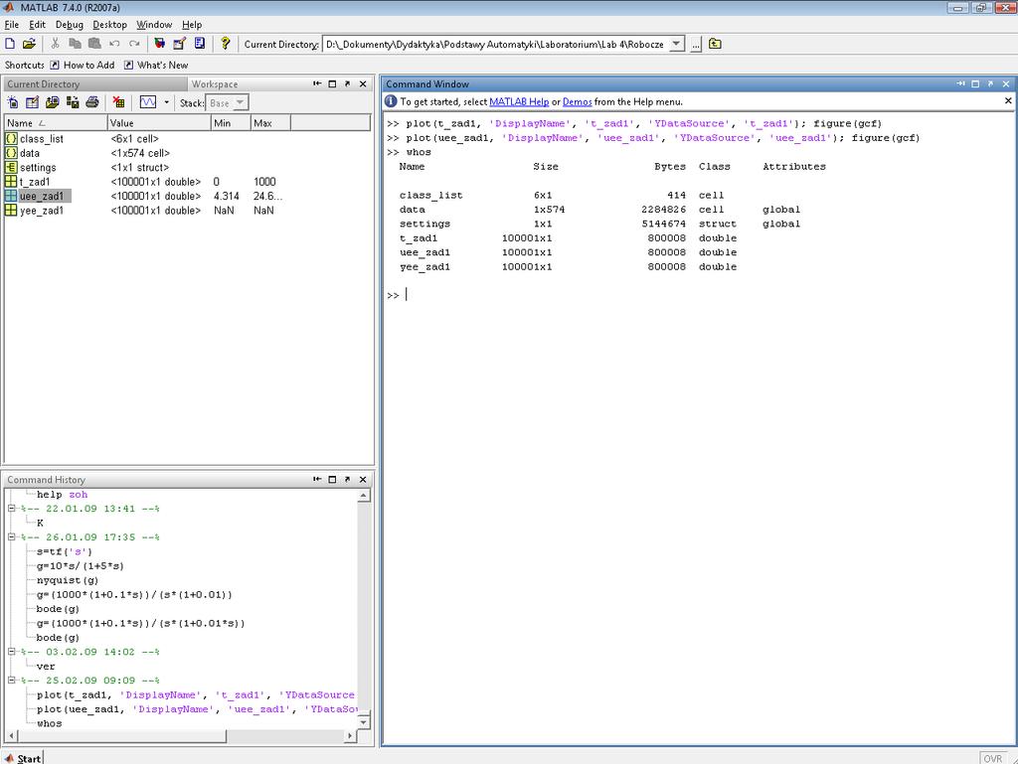Open the Demos link

point(578,101)
